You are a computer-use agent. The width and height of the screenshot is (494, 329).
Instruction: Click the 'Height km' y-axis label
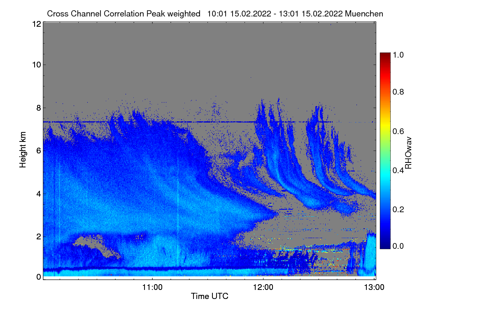tap(23, 151)
